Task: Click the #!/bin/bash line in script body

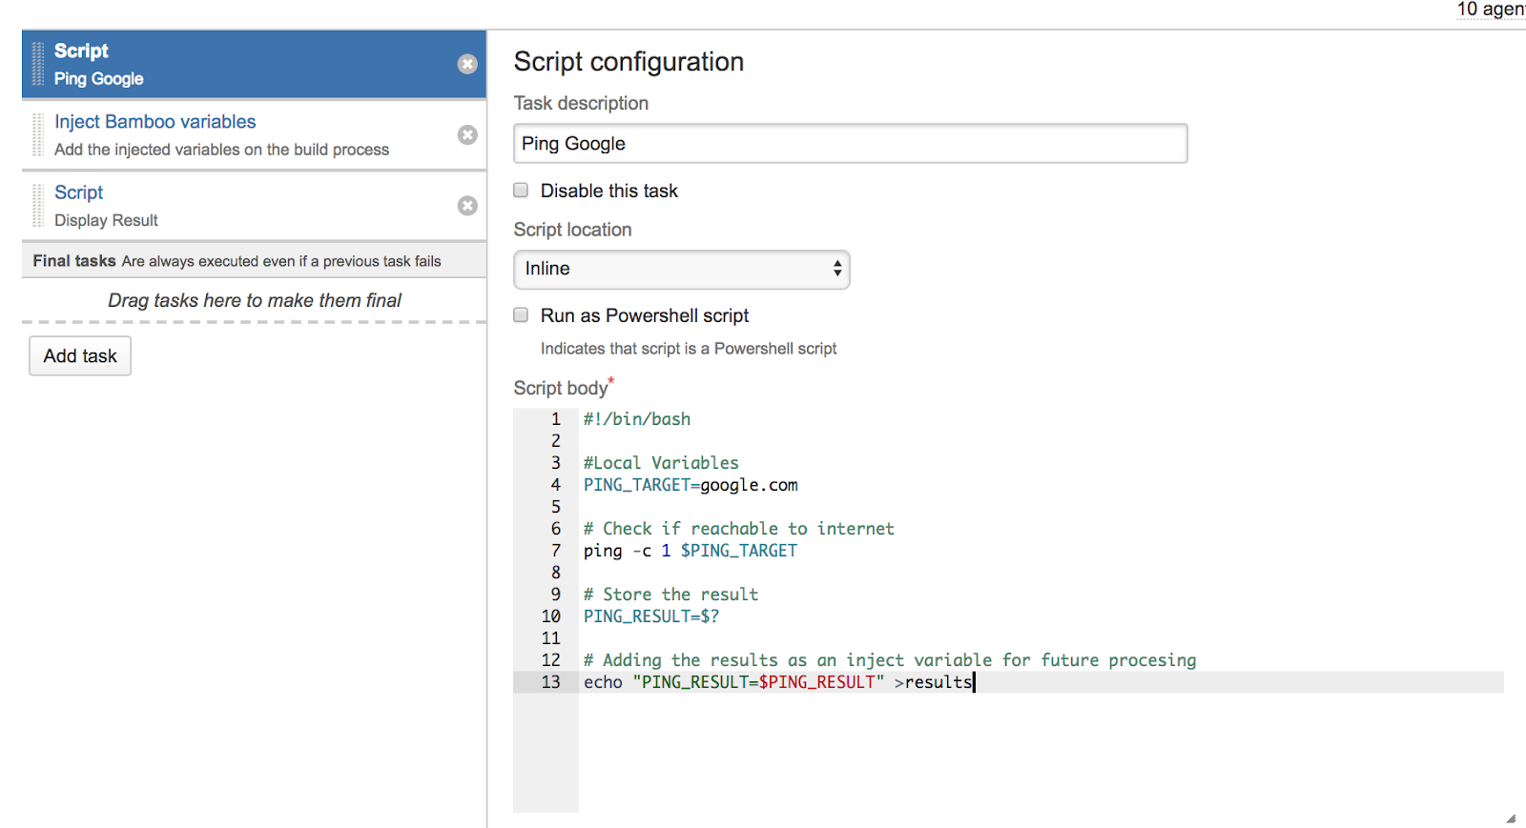Action: (637, 419)
